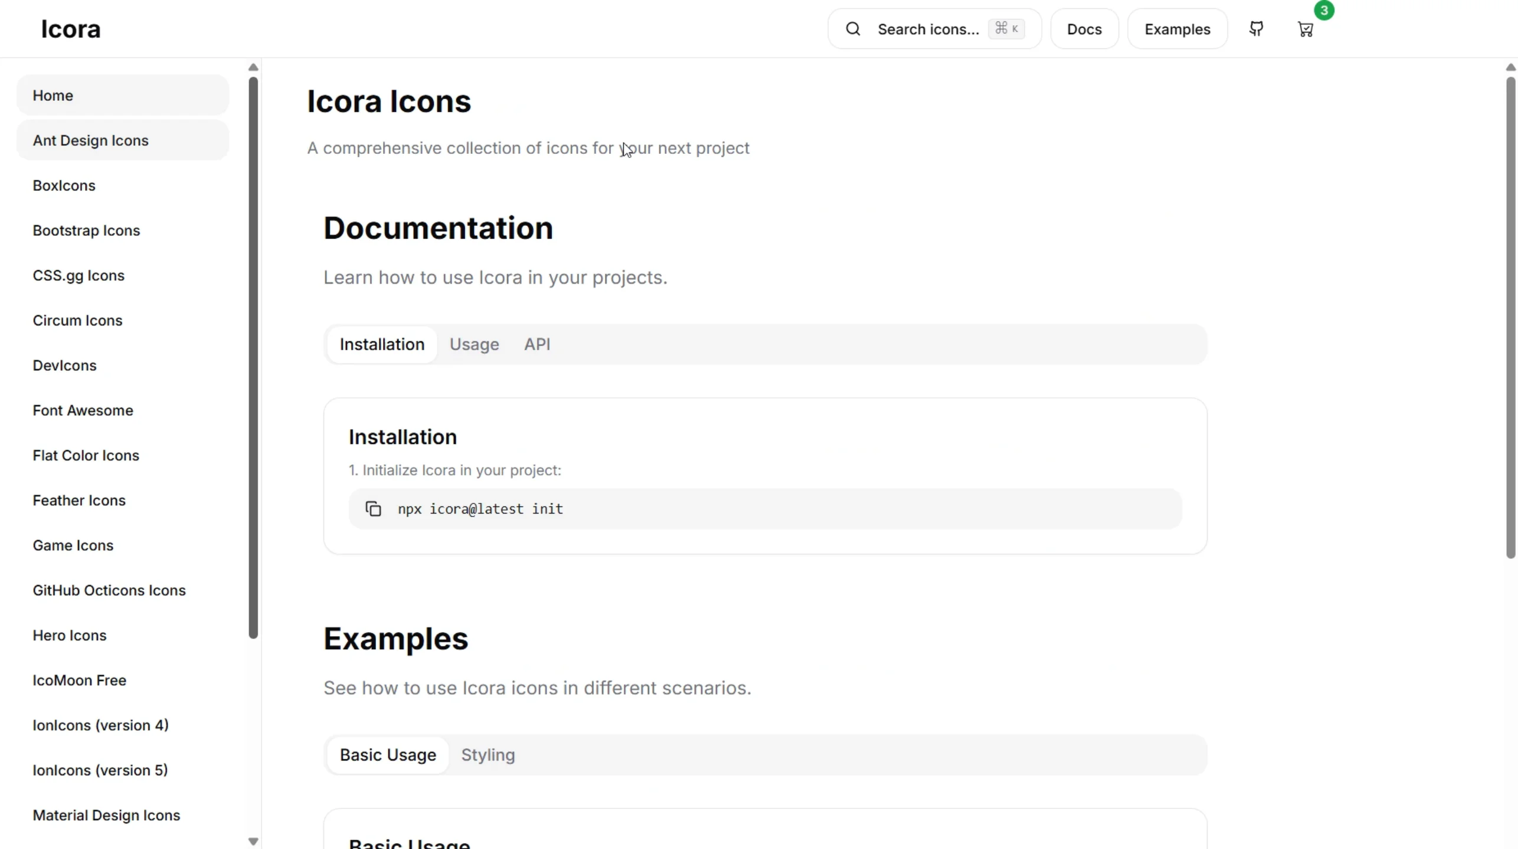
Task: Open the shopping cart with 3 items
Action: 1306,29
